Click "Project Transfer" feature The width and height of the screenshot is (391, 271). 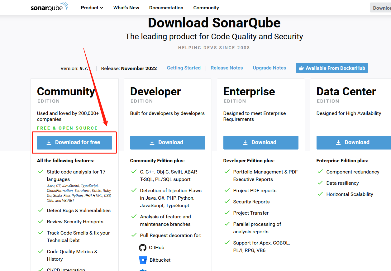point(251,213)
